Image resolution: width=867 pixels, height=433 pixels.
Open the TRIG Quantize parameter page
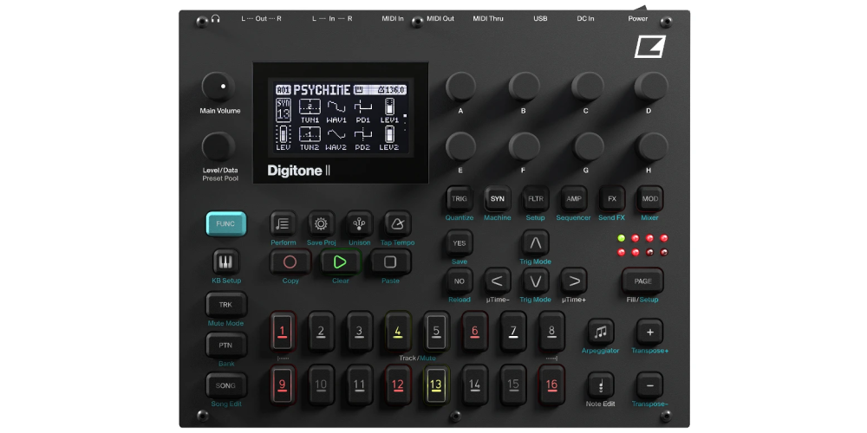[x=459, y=199]
